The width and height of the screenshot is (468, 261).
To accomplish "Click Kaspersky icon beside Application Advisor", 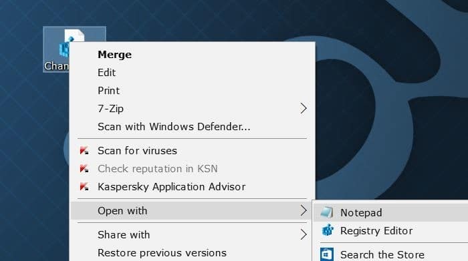I will [84, 187].
